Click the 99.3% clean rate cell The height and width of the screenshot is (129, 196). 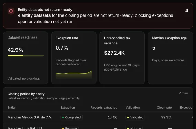[166, 117]
